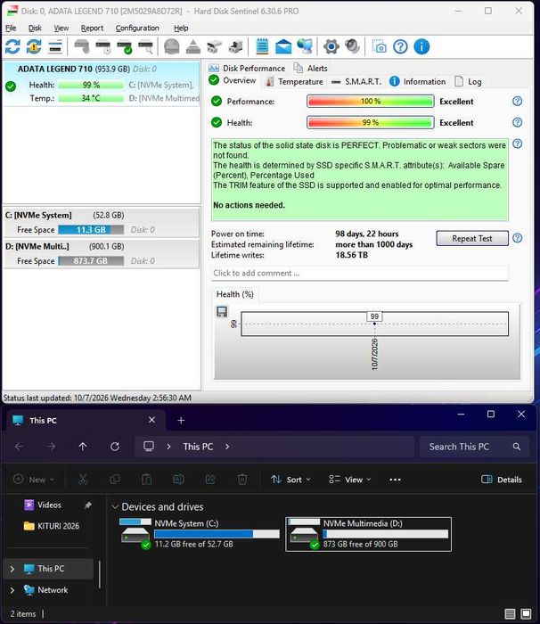Expand the Network tree node
Screen dimensions: 540x624
coord(12,590)
